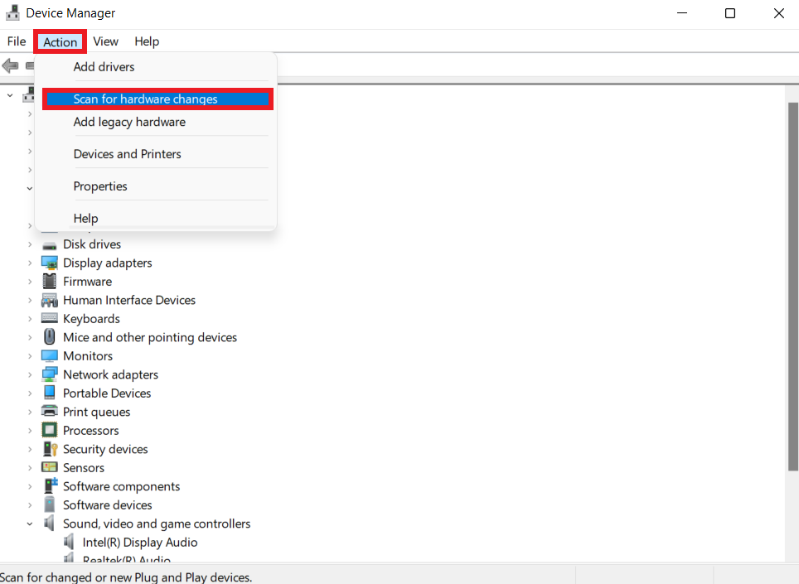Click the Human Interface Devices icon

pos(50,300)
